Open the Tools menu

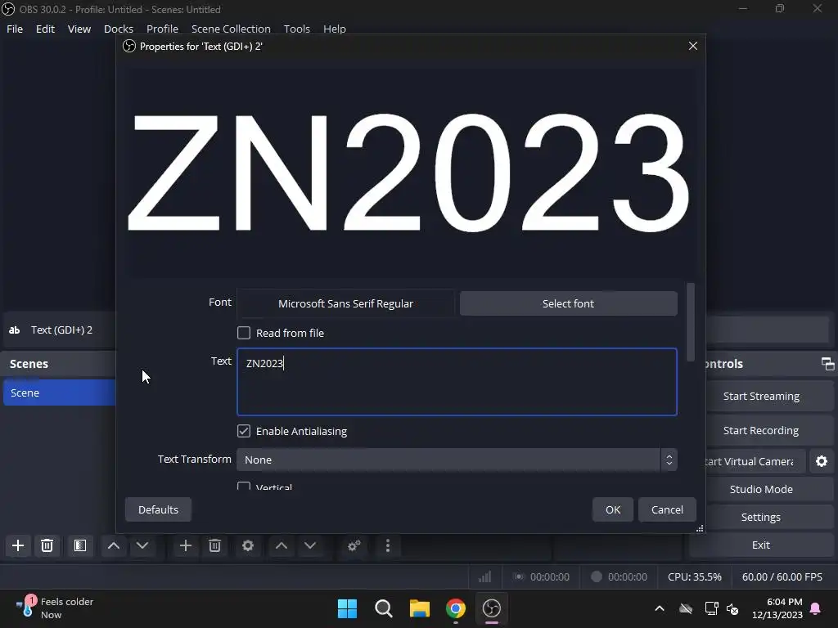coord(296,29)
